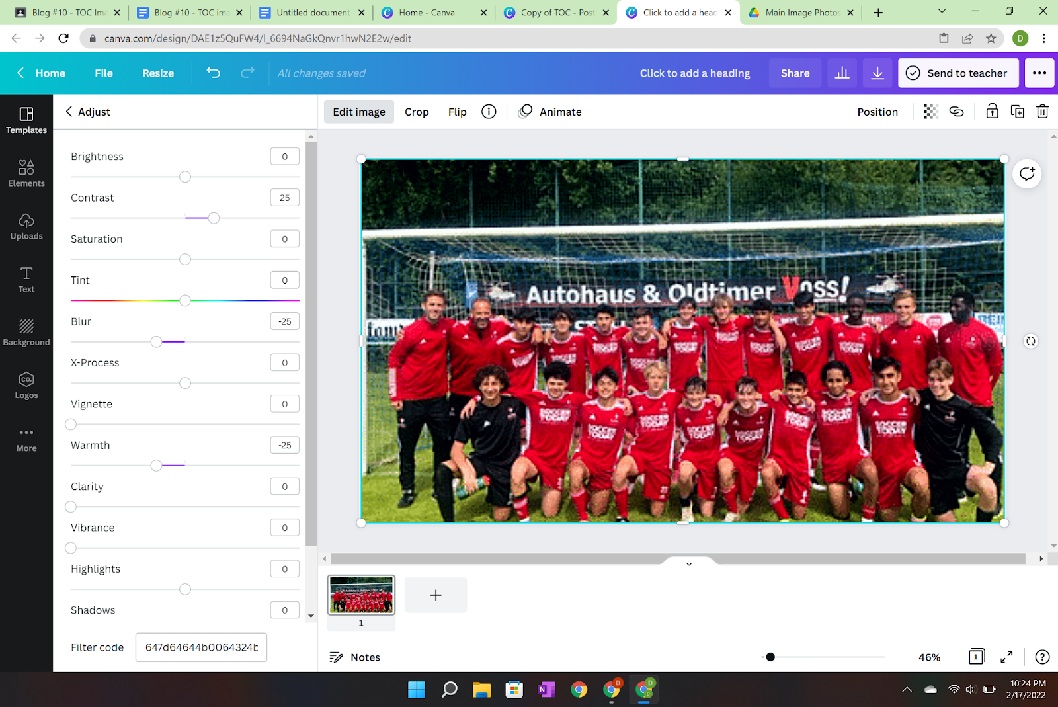Open the Resize menu
The image size is (1058, 707).
point(158,73)
